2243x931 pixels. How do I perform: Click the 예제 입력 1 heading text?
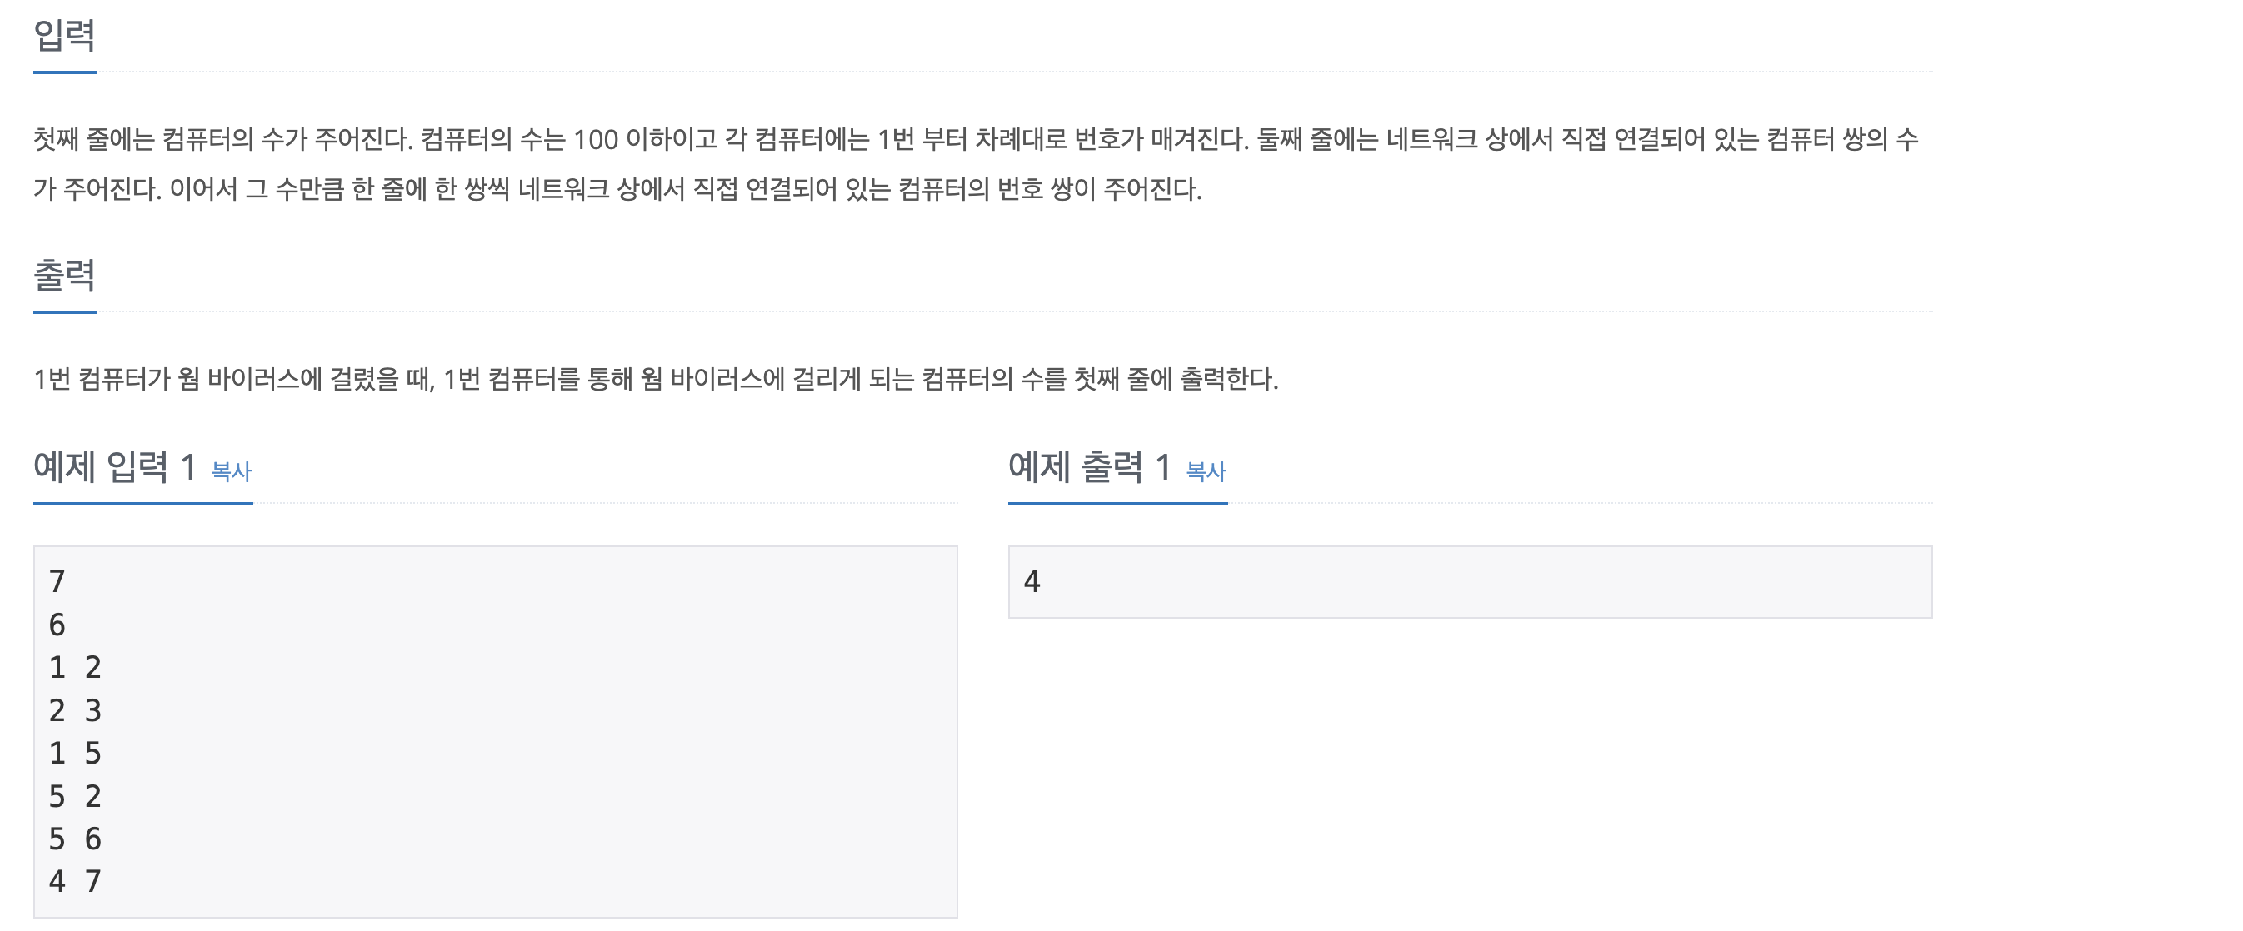pyautogui.click(x=115, y=467)
